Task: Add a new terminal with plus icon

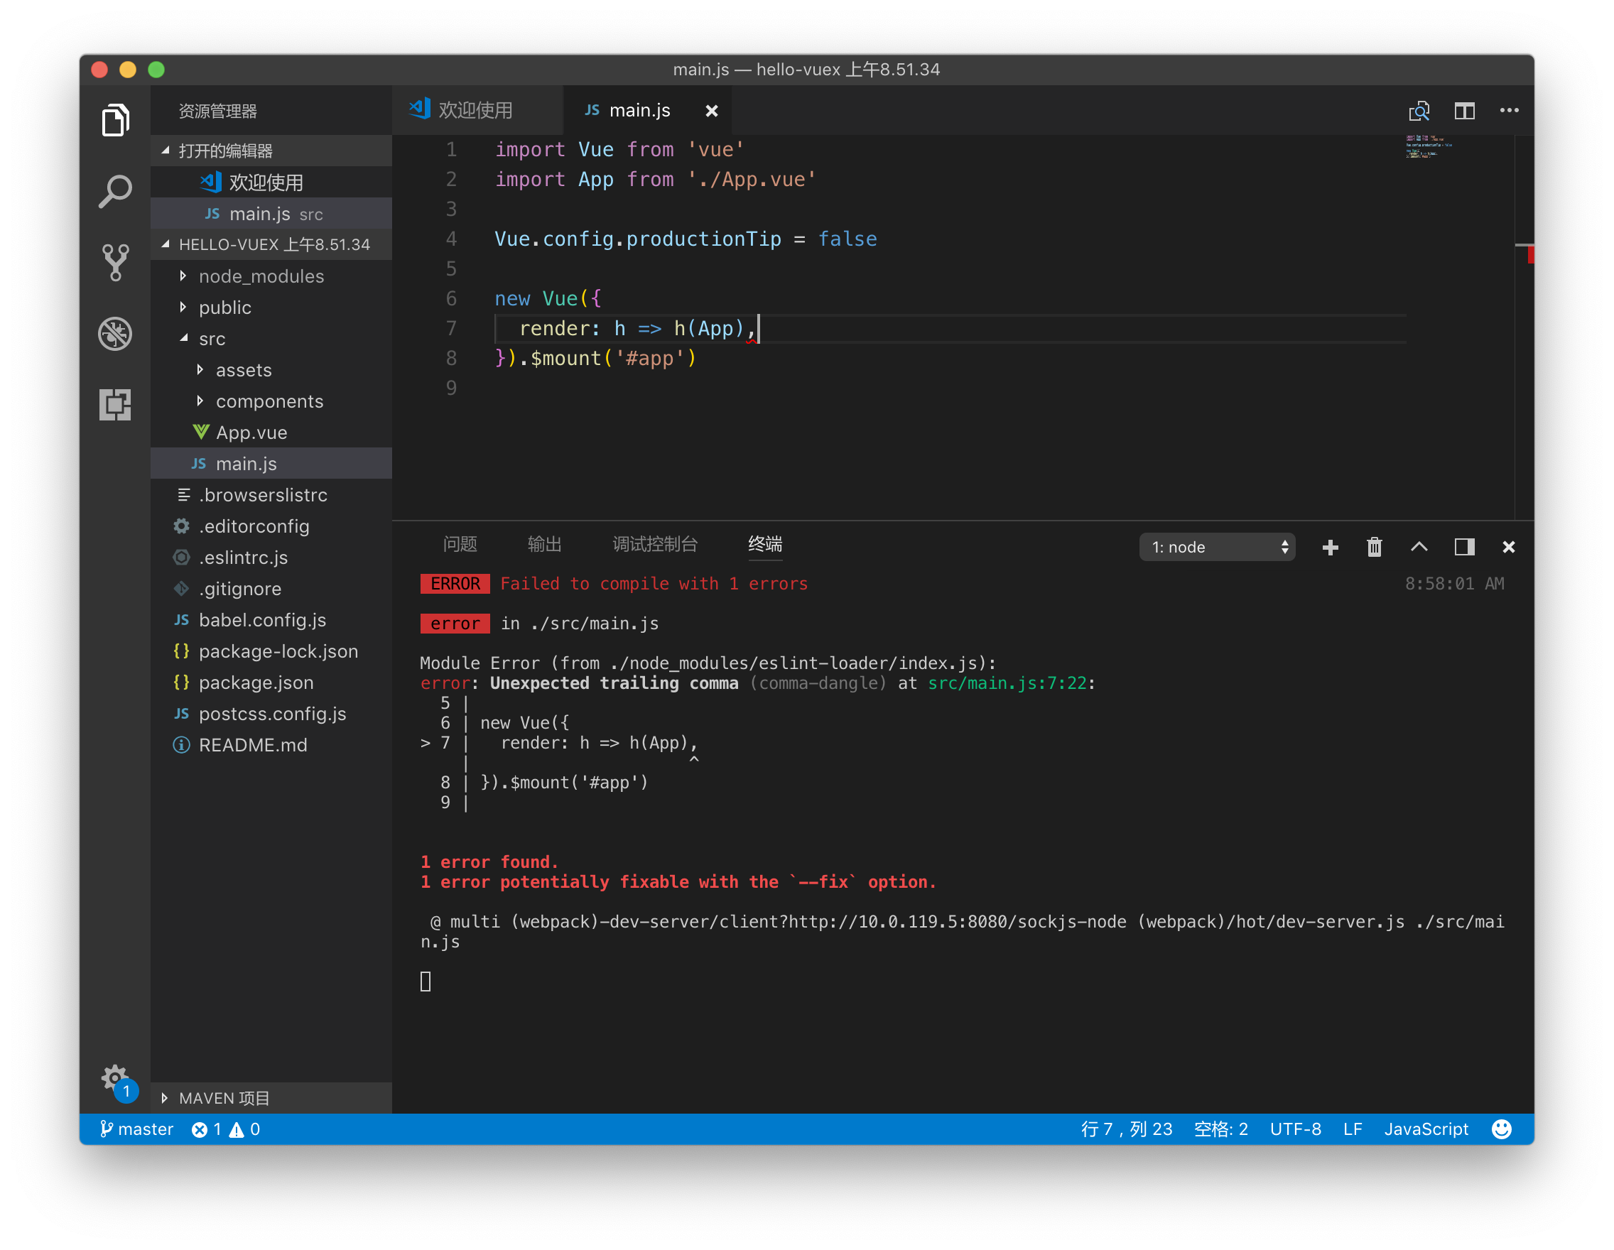Action: pos(1331,548)
